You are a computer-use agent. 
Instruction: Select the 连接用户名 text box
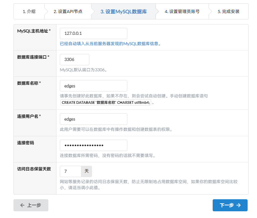[93, 119]
